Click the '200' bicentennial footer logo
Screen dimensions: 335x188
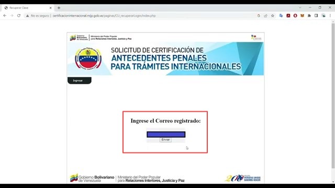pos(243,178)
